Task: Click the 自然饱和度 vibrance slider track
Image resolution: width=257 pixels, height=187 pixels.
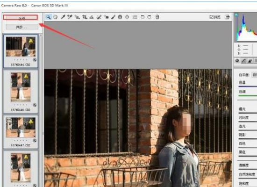Action: click(x=248, y=178)
